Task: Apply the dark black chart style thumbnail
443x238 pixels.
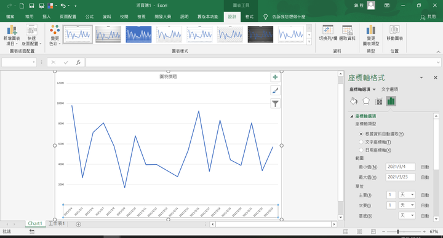Action: coord(260,34)
